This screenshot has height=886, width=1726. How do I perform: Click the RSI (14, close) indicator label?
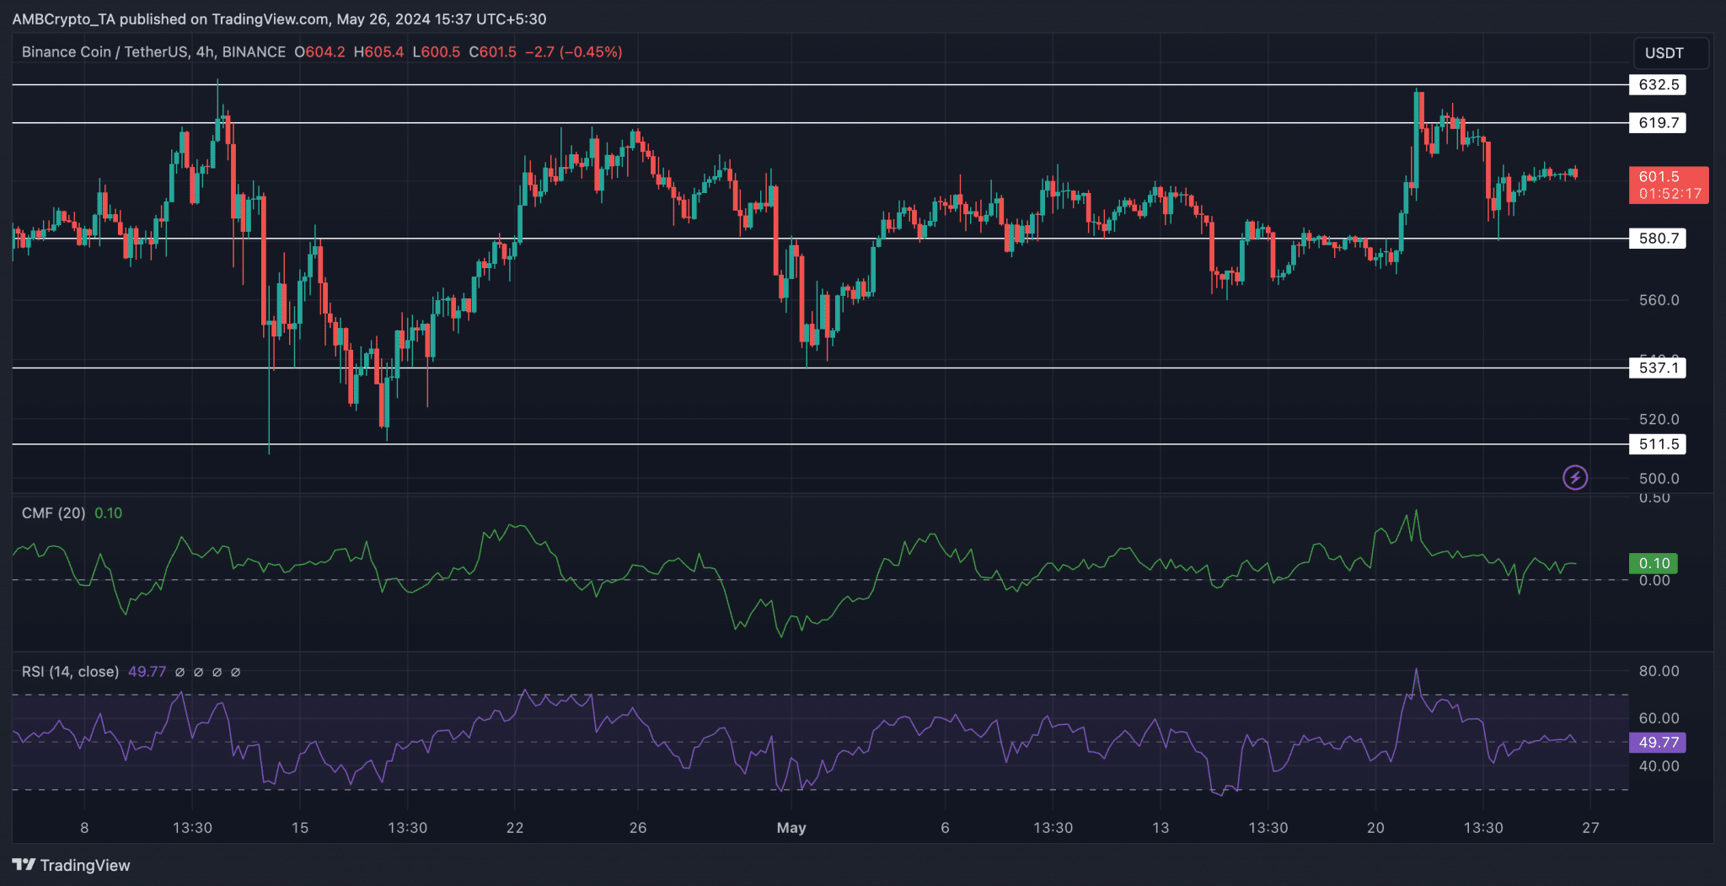pyautogui.click(x=70, y=672)
